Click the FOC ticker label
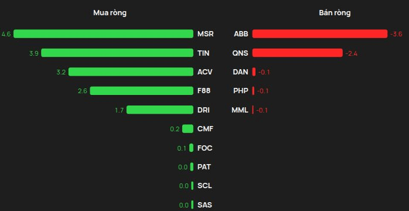This screenshot has height=211, width=409. [x=205, y=148]
